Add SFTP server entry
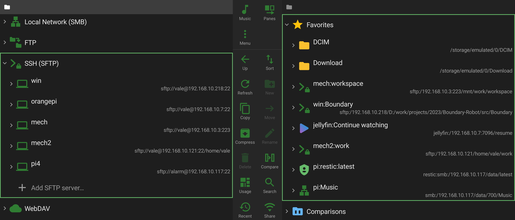Viewport: 515px width, 220px height. pyautogui.click(x=117, y=188)
